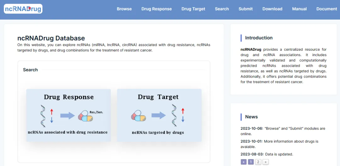Viewport: 340px width, 166px height.
Task: Go to the Search page in the navbar
Action: click(x=222, y=9)
